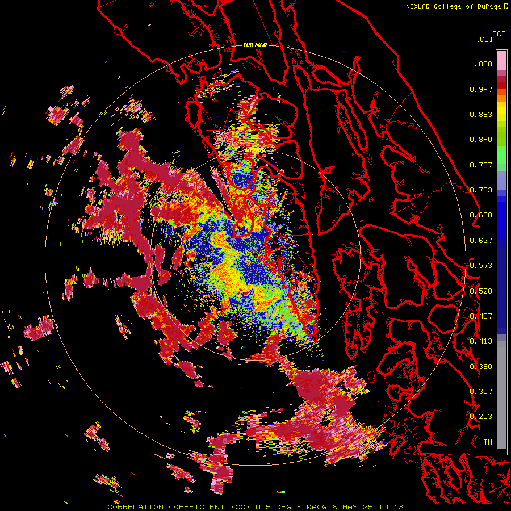Click the DCC label above the color bar
Image resolution: width=511 pixels, height=511 pixels.
[x=499, y=34]
